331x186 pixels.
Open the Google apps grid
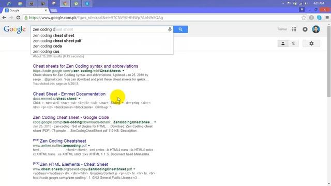pos(294,29)
